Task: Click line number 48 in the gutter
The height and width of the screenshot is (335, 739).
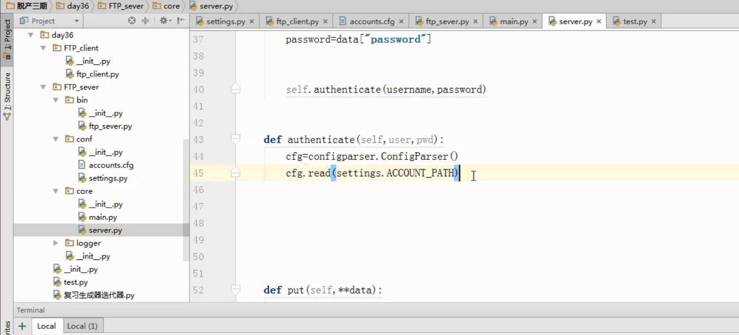Action: (x=199, y=223)
